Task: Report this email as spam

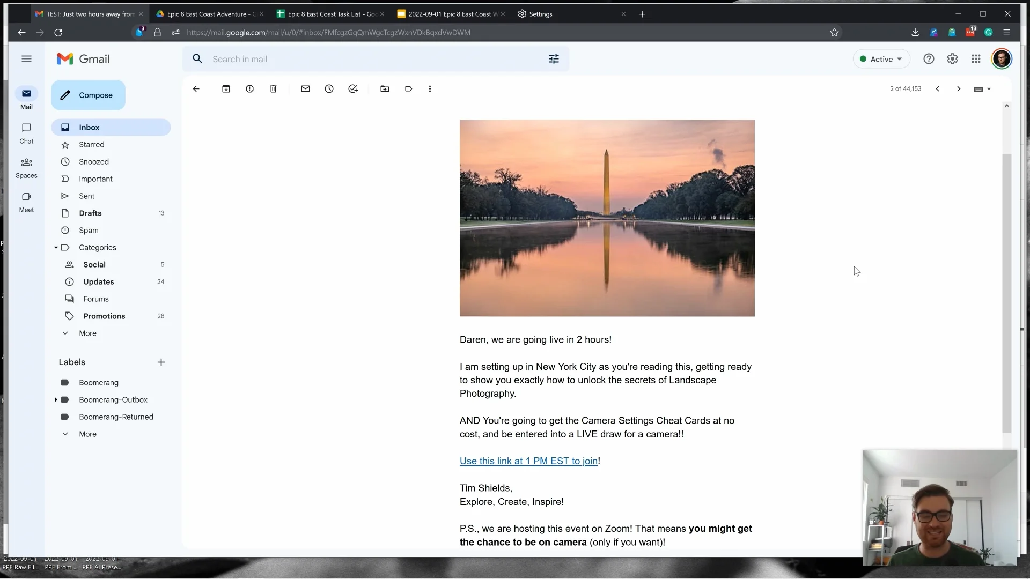Action: click(249, 89)
